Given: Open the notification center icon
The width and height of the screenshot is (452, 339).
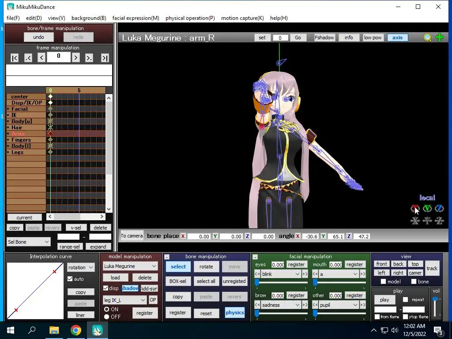Looking at the screenshot, I should coord(438,330).
